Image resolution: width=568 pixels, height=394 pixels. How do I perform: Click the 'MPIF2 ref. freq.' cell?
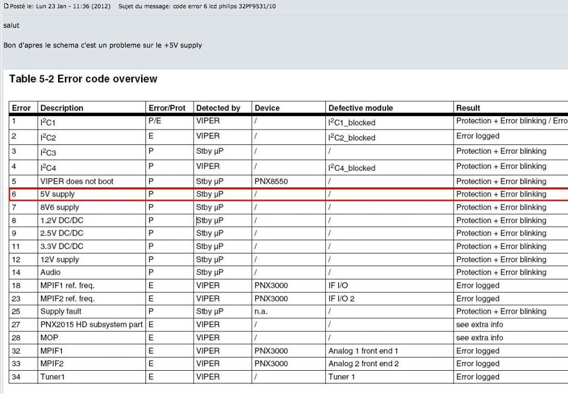click(x=67, y=299)
